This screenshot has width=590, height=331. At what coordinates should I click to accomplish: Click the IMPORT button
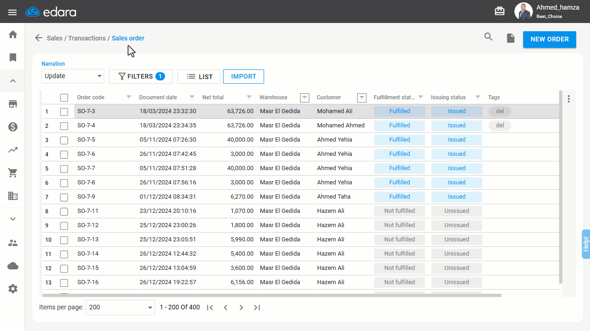coord(243,76)
